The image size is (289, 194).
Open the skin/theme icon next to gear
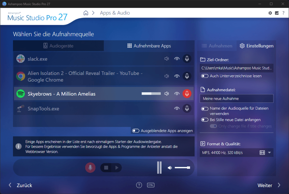pyautogui.click(x=277, y=13)
